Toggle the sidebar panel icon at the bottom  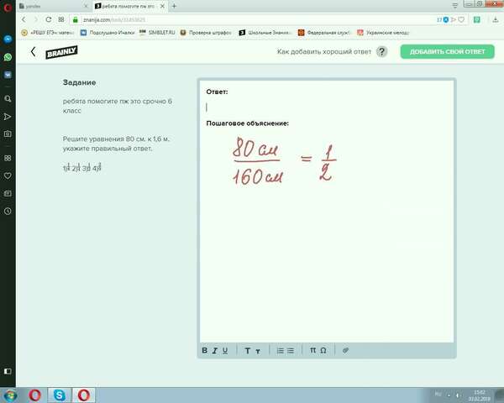pos(8,371)
